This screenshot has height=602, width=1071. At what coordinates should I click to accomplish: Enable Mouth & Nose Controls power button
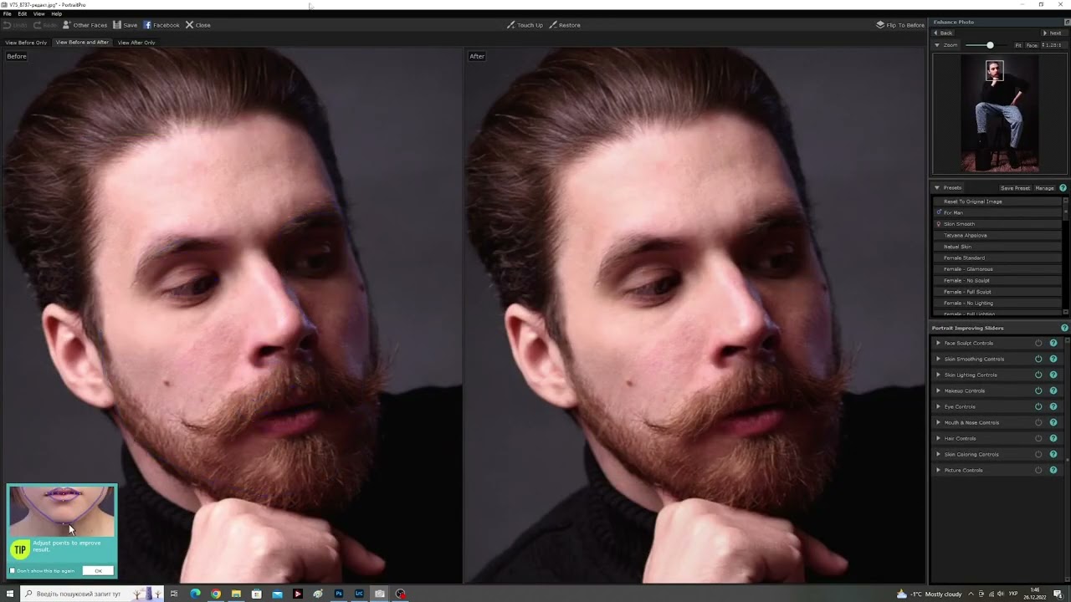[1038, 422]
